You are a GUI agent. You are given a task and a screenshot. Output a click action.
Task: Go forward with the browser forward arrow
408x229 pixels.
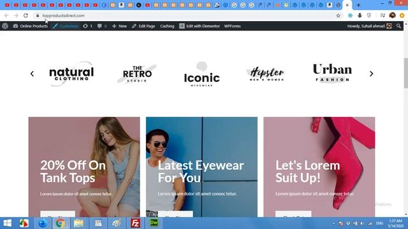click(16, 15)
